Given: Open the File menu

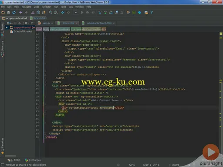Looking at the screenshot, I should point(3,7).
